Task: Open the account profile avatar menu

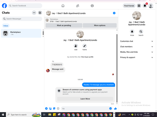Action: tap(151, 6)
